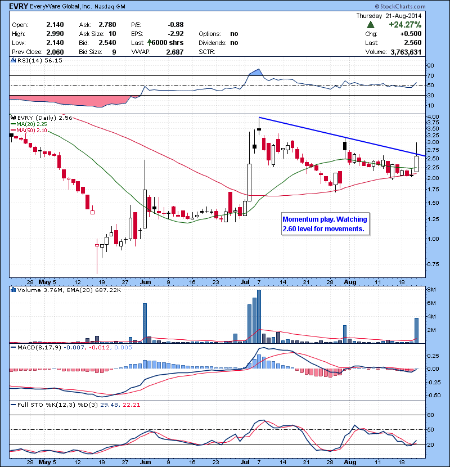Click the EPS value -2.92
The width and height of the screenshot is (450, 467).
(175, 34)
